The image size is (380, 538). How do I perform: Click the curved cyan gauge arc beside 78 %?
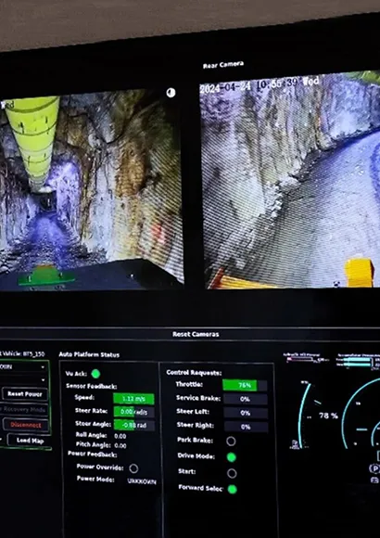[304, 416]
